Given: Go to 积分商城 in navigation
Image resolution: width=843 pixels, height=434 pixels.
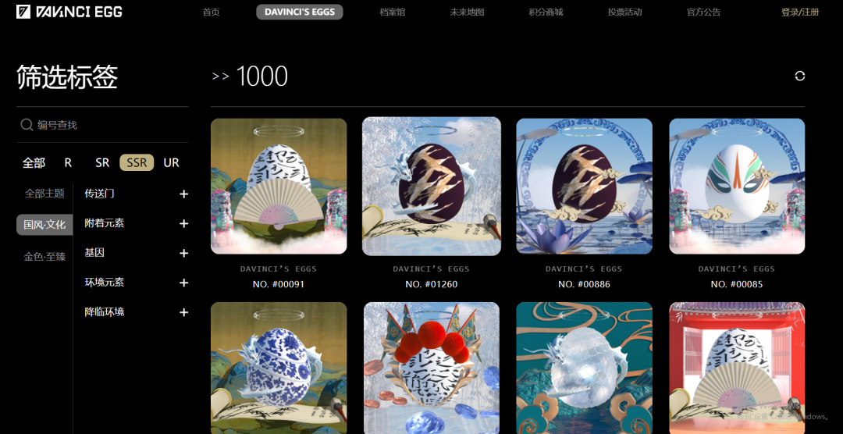Looking at the screenshot, I should 546,12.
